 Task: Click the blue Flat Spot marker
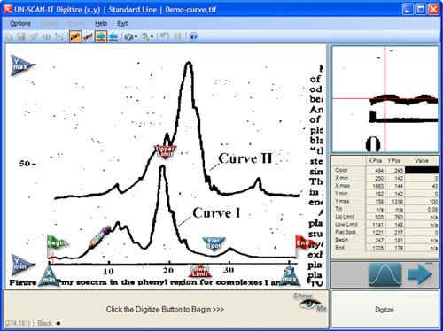tap(214, 243)
